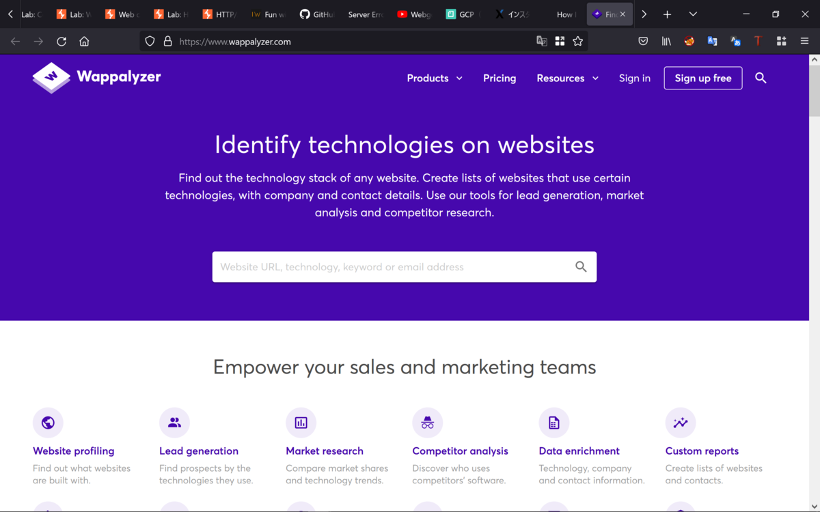Click the page vertical scrollbar thumb
The height and width of the screenshot is (512, 820).
814,91
